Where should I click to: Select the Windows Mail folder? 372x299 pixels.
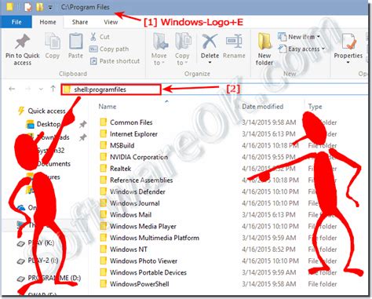pyautogui.click(x=130, y=215)
